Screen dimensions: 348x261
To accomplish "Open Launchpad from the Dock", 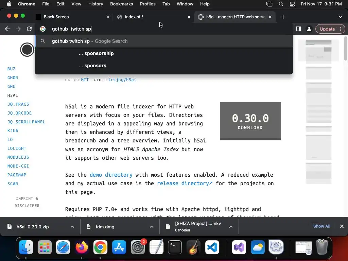I will (45, 247).
